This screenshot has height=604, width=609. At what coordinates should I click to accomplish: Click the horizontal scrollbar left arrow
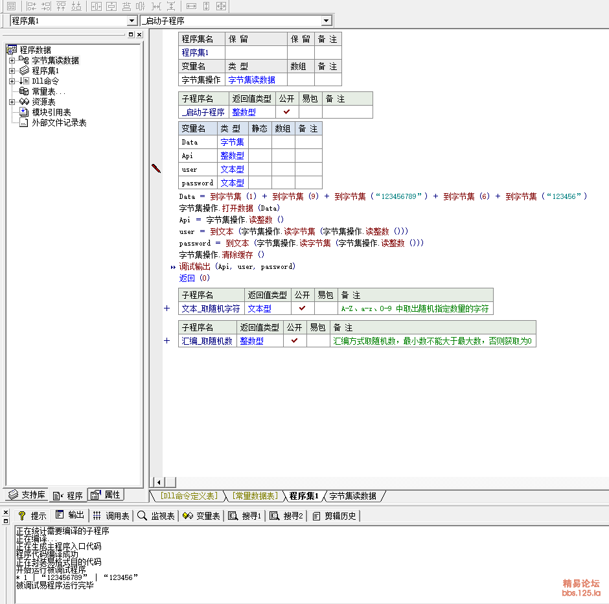click(159, 482)
